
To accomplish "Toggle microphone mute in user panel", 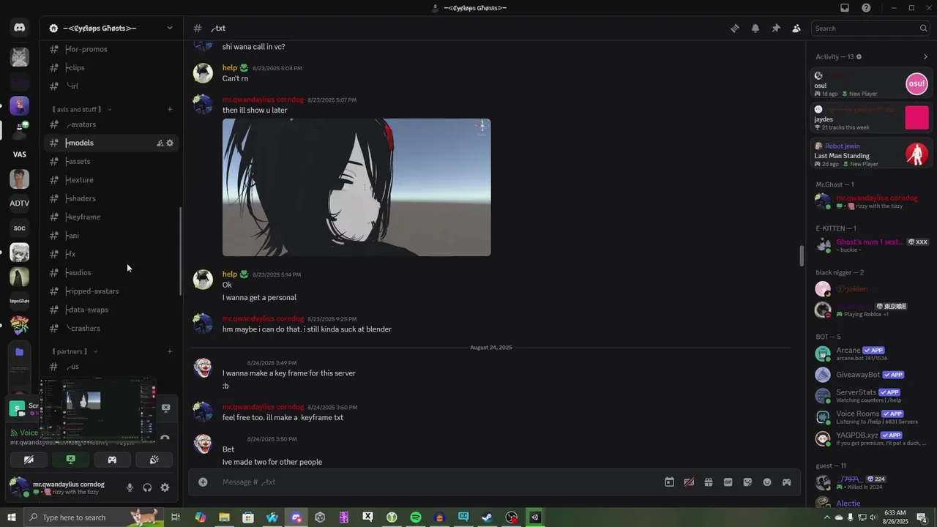I will click(x=130, y=487).
